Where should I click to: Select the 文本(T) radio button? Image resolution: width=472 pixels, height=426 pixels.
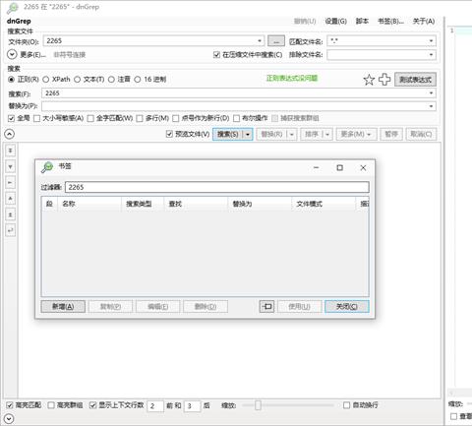(78, 80)
